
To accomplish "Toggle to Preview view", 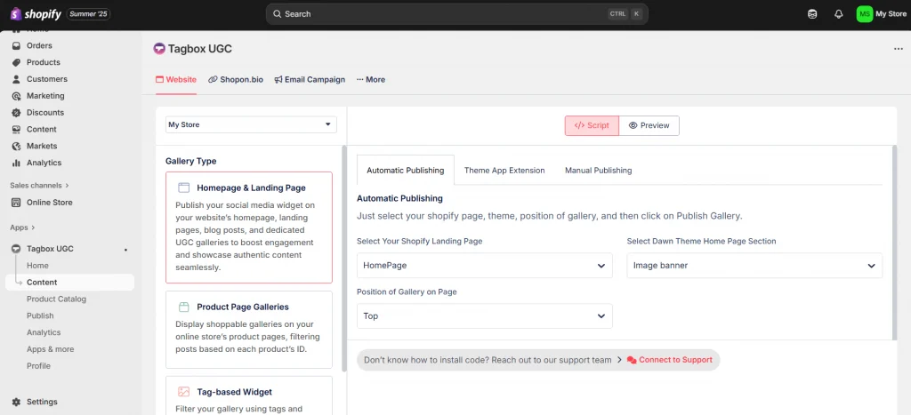I will pos(649,125).
